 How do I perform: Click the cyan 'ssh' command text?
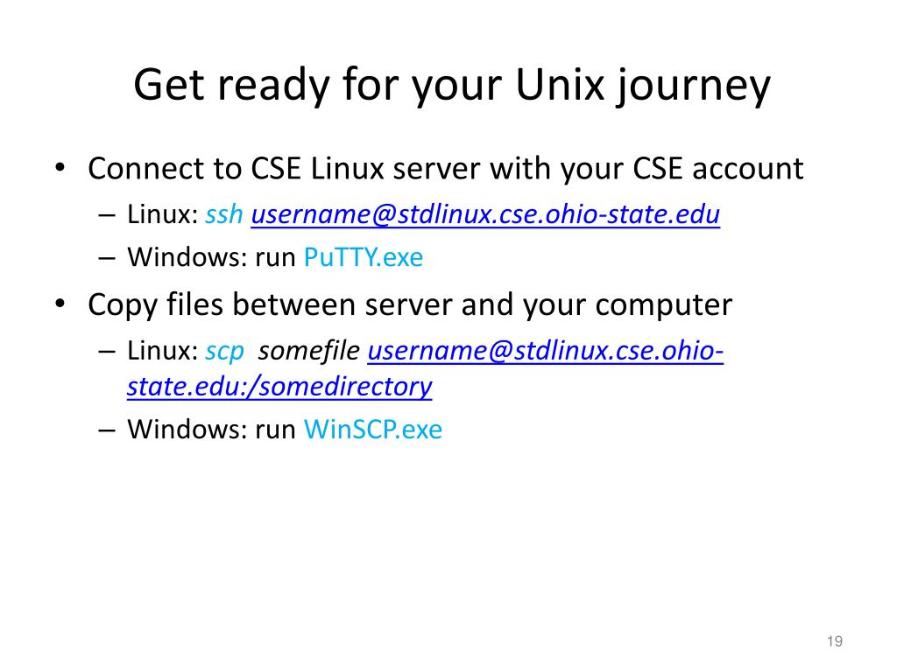pyautogui.click(x=224, y=215)
